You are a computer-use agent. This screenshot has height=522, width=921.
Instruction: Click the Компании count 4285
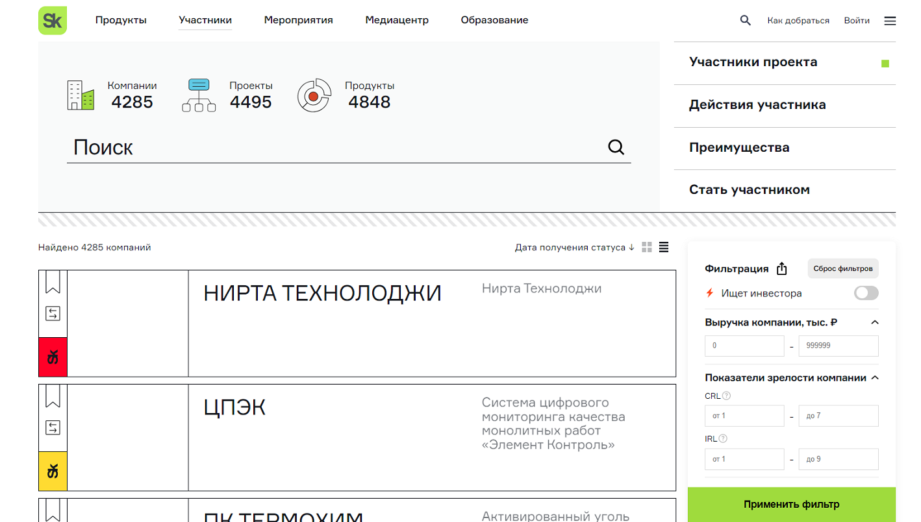132,102
